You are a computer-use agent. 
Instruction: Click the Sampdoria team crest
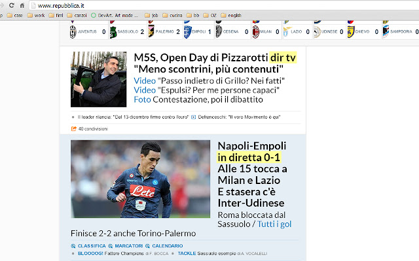tap(386, 32)
